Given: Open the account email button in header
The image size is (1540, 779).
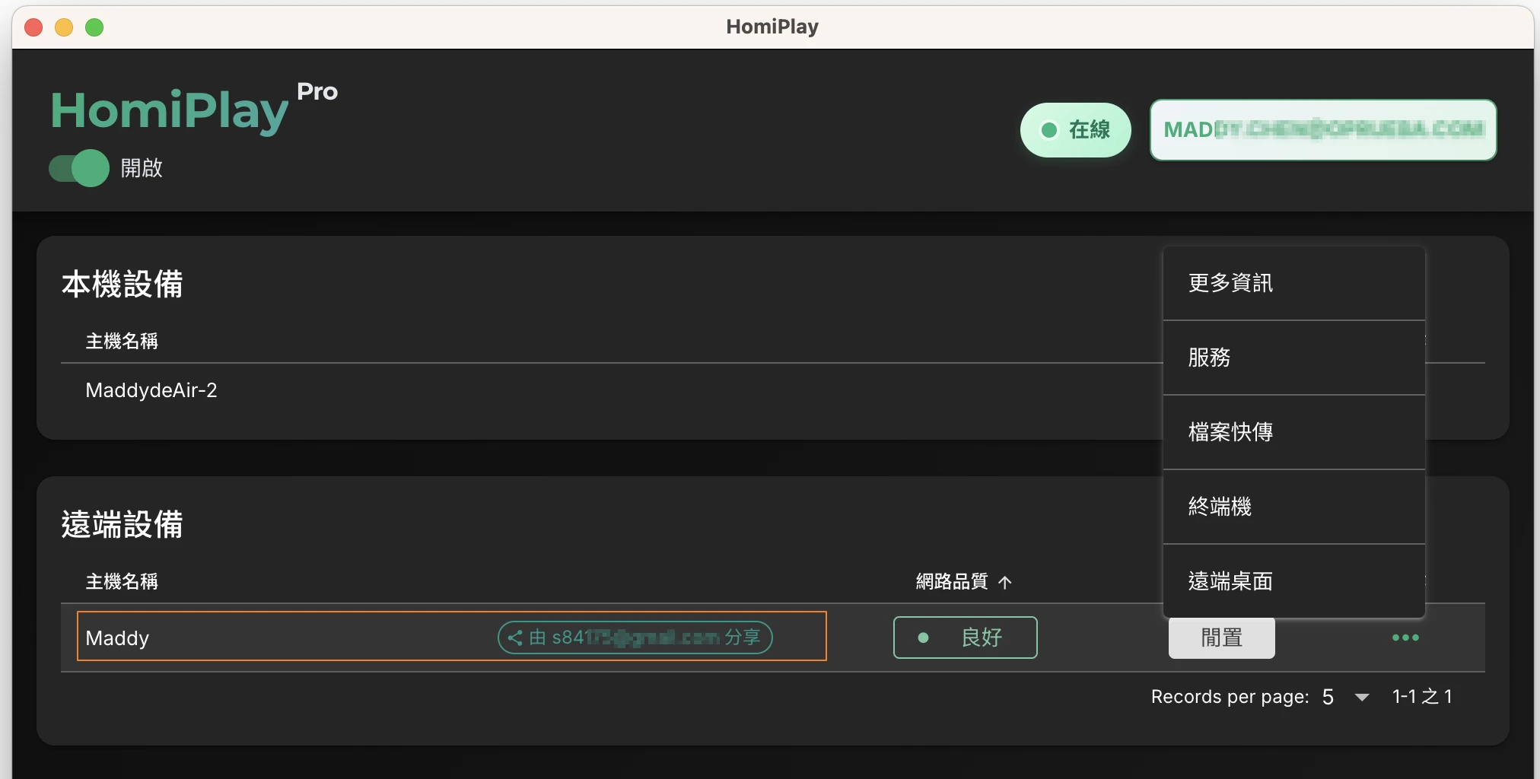Looking at the screenshot, I should coord(1323,130).
